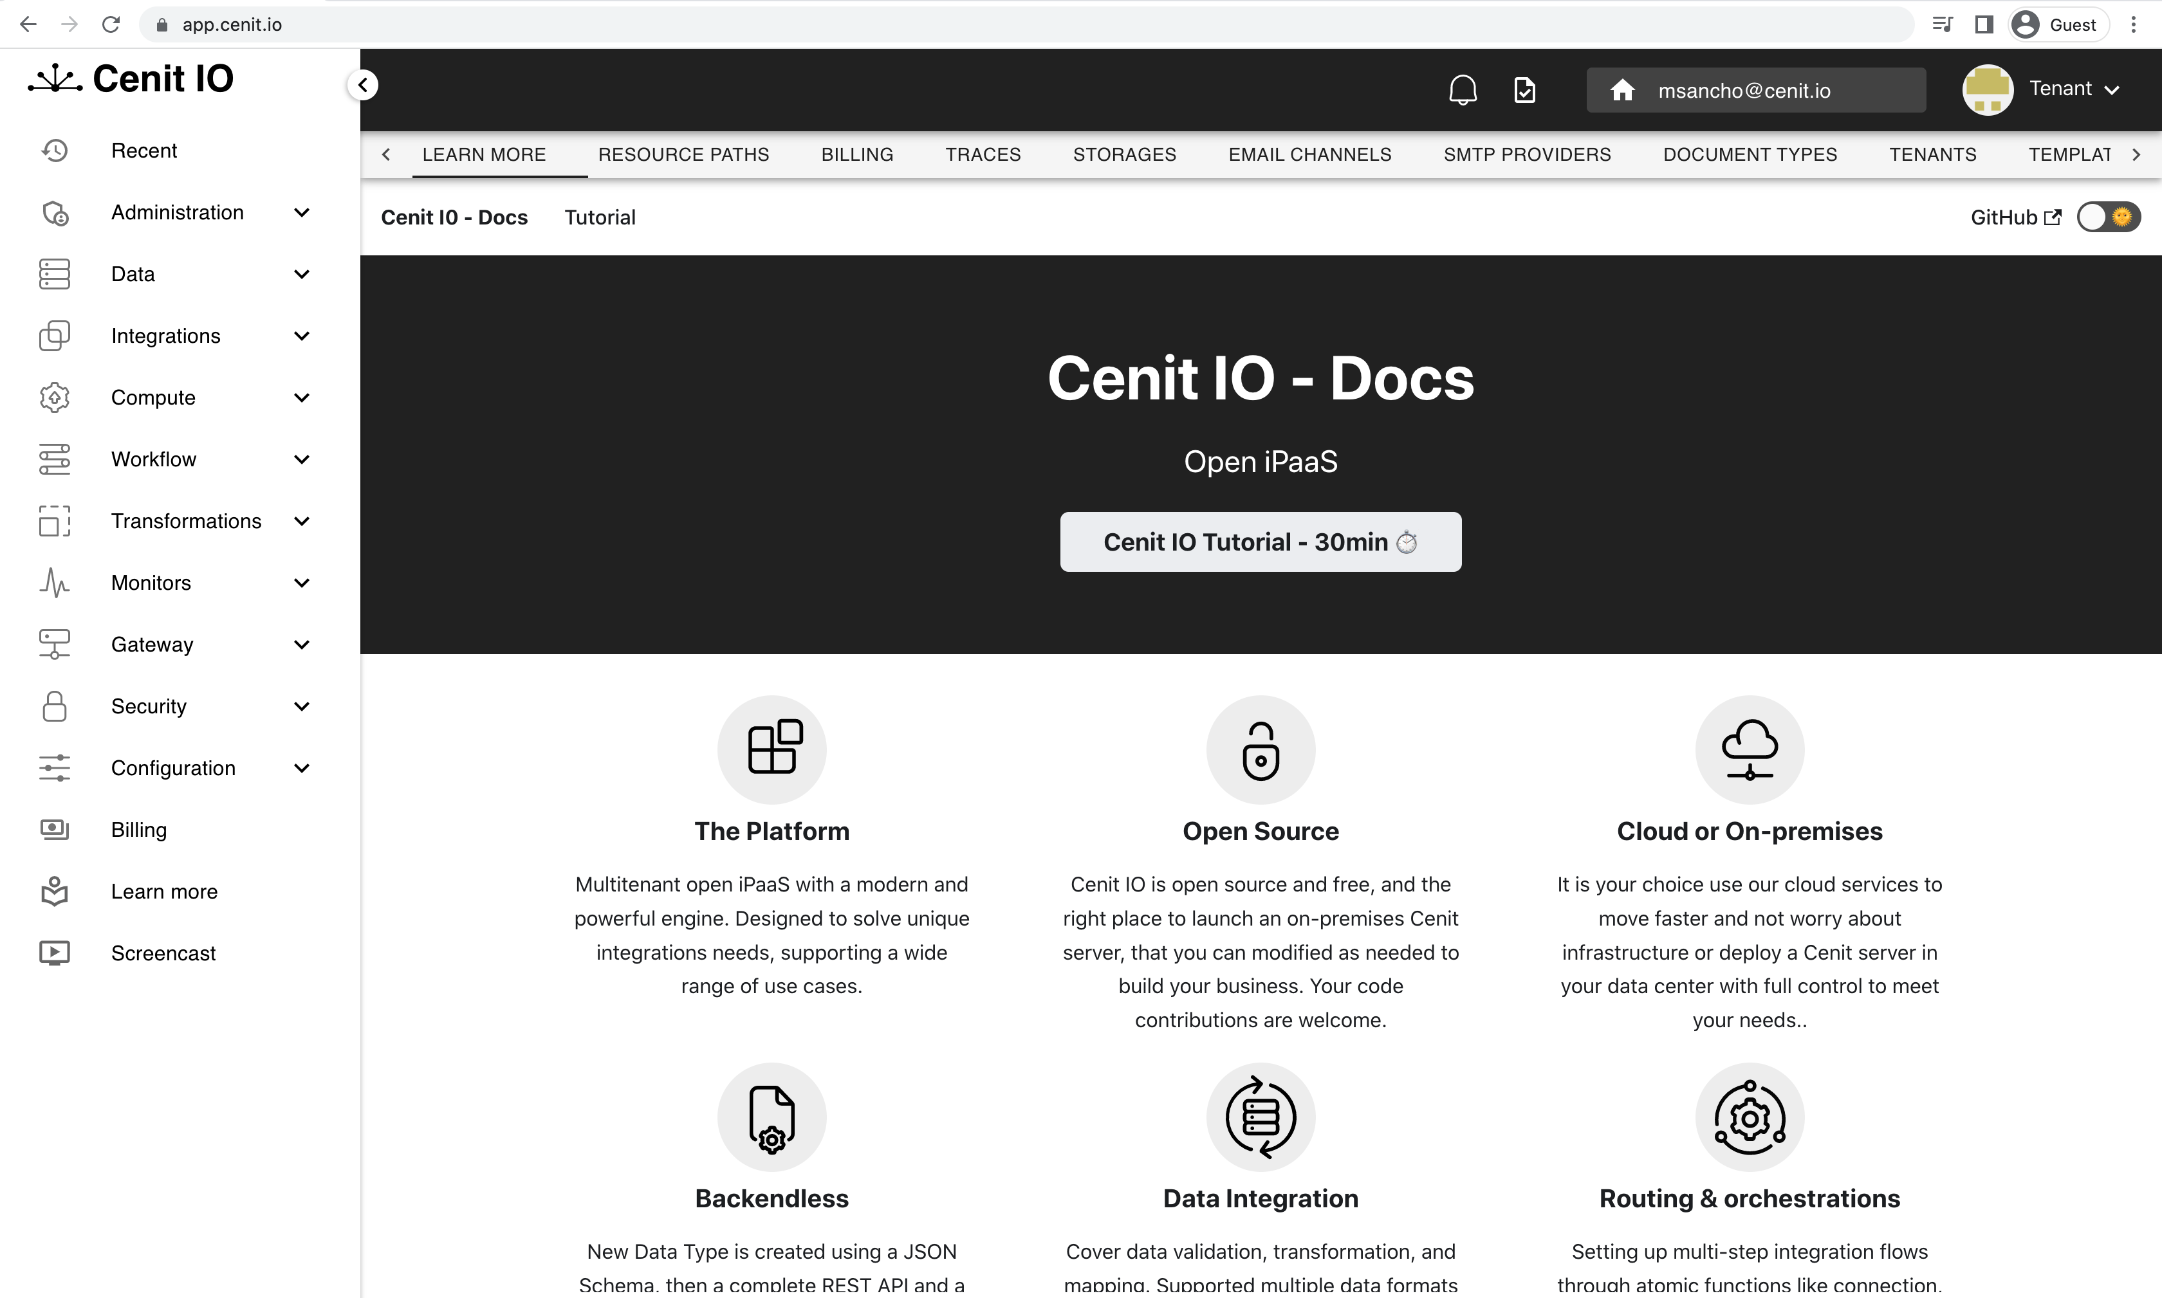Click the Data storage icon in sidebar
Screen dimensions: 2162x1298
[54, 274]
